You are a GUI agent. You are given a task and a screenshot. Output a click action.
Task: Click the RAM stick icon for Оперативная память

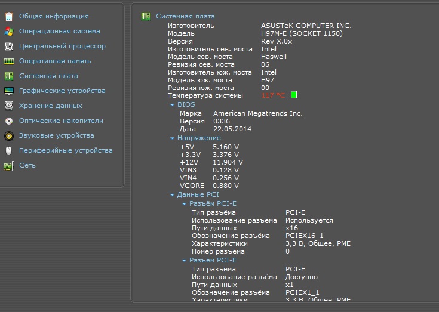pos(8,61)
